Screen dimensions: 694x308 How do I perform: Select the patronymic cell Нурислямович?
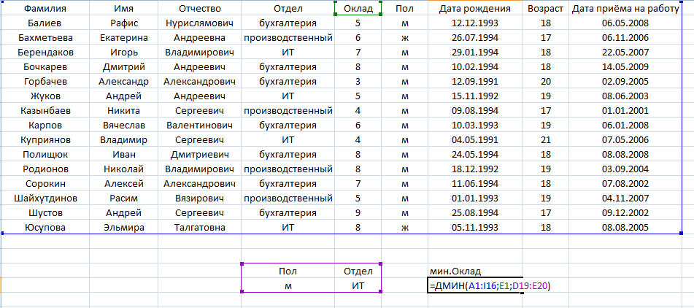199,23
